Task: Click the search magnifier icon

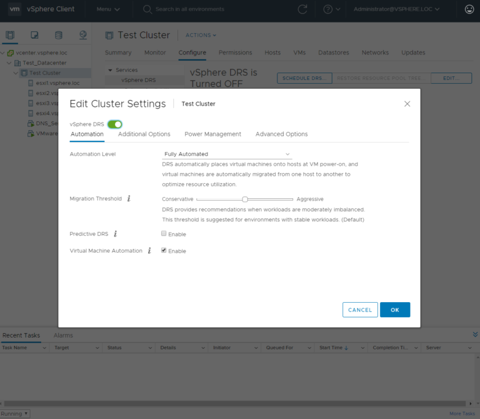Action: [x=147, y=9]
